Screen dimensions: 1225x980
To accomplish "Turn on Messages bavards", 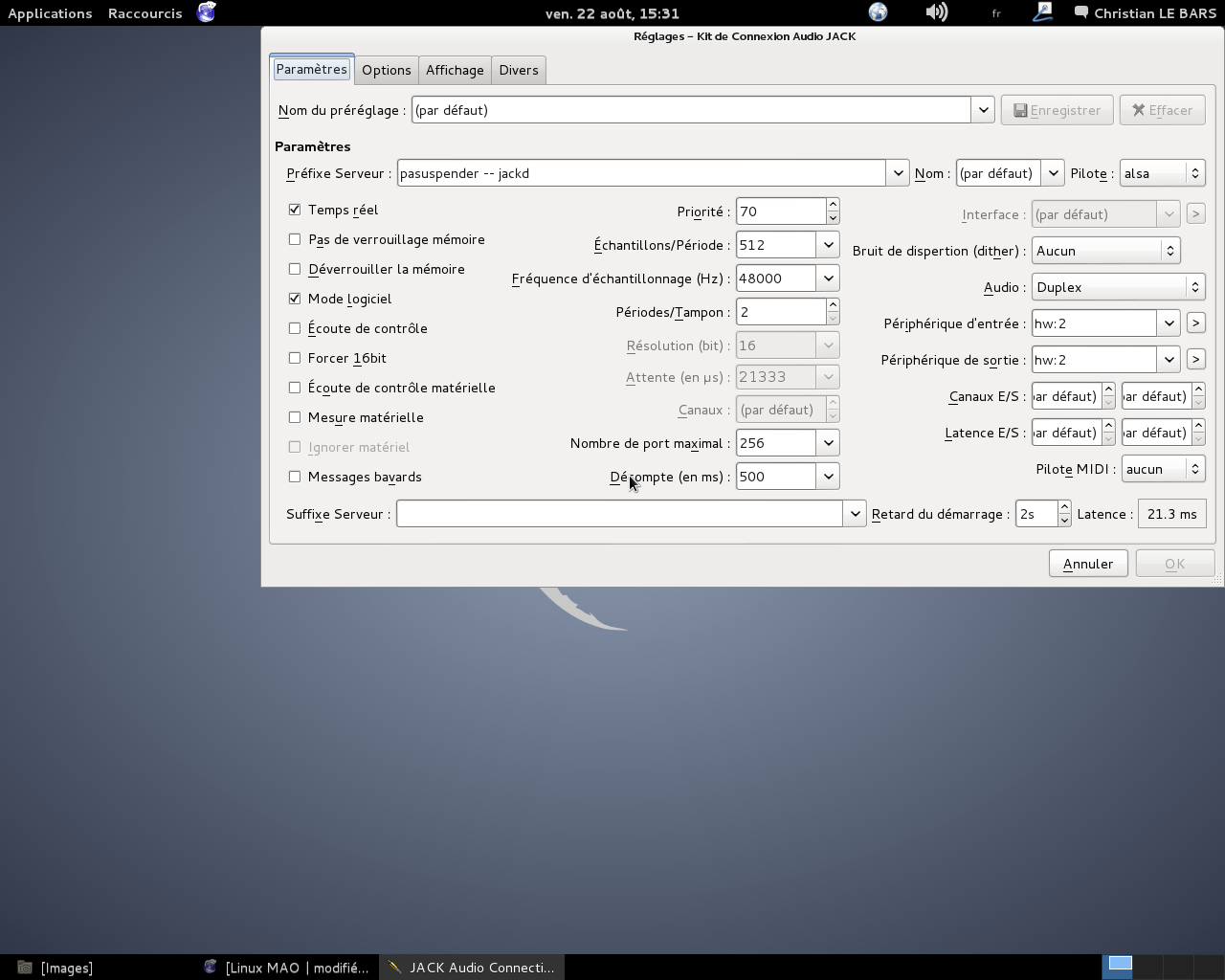I will tap(295, 477).
